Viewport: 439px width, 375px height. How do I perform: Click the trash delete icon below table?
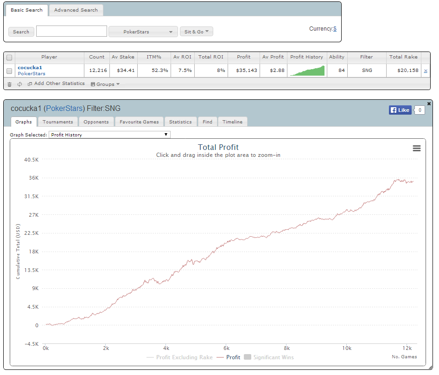(10, 84)
